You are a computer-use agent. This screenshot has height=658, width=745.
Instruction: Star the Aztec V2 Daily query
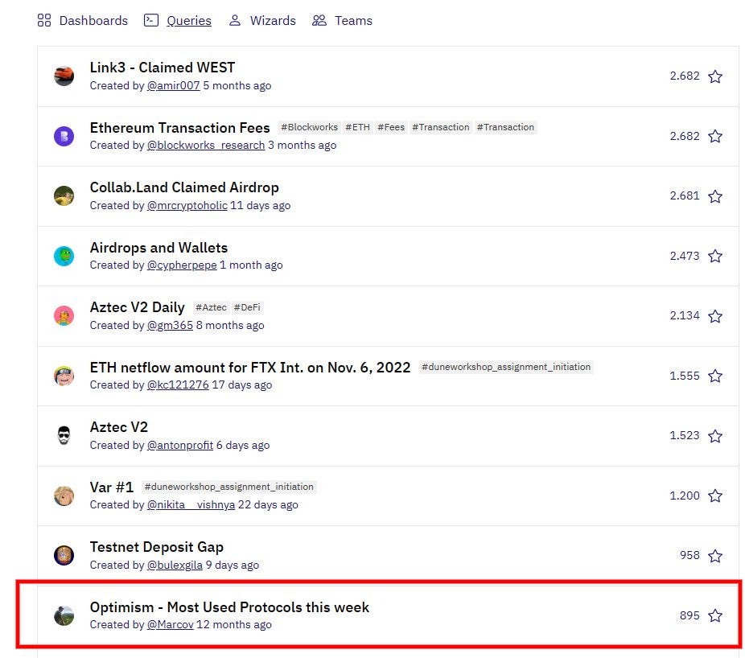coord(715,316)
